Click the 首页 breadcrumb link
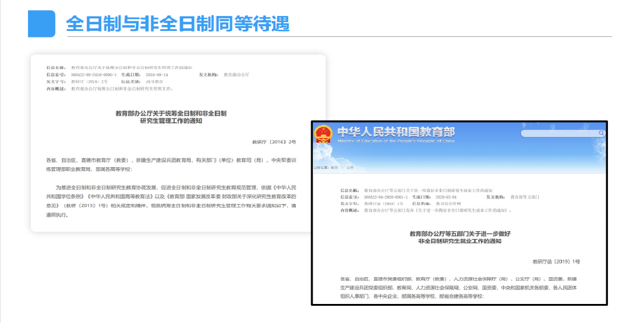The height and width of the screenshot is (323, 639). coord(334,168)
